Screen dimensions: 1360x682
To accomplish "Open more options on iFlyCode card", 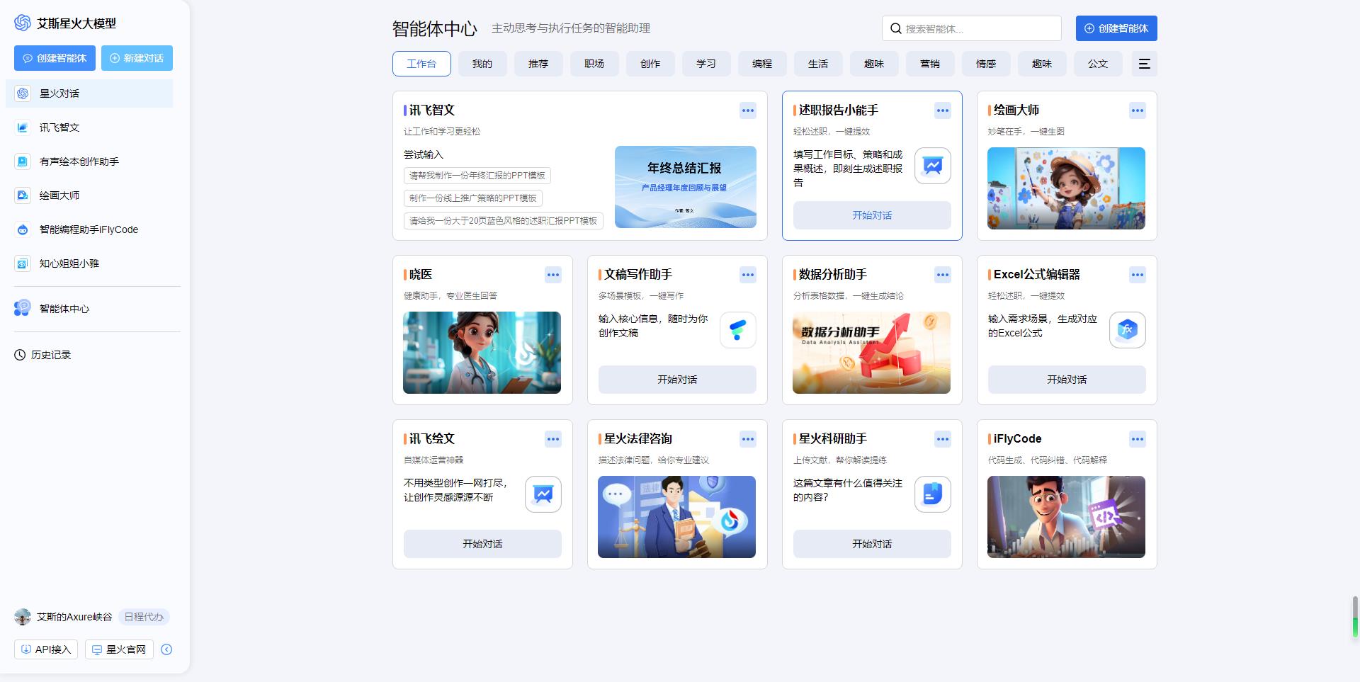I will point(1138,439).
